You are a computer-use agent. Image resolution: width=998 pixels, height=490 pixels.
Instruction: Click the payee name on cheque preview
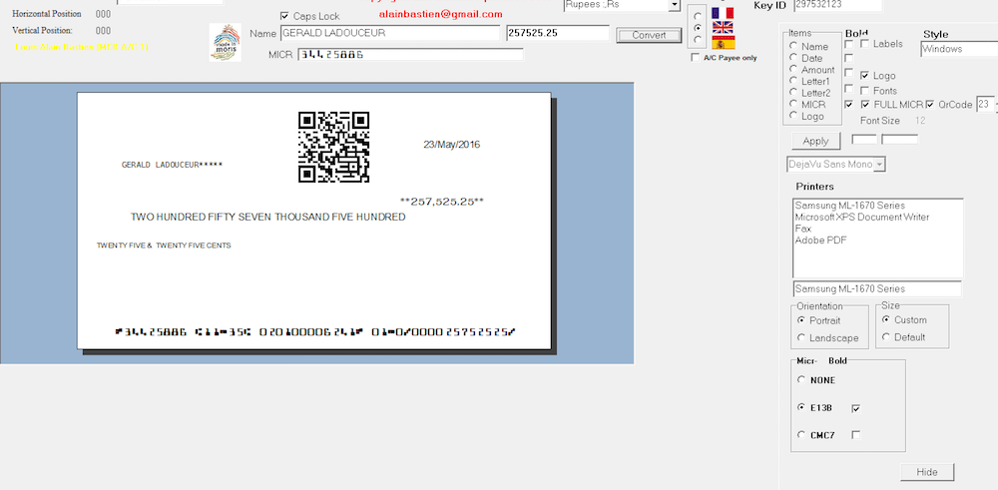pyautogui.click(x=172, y=165)
